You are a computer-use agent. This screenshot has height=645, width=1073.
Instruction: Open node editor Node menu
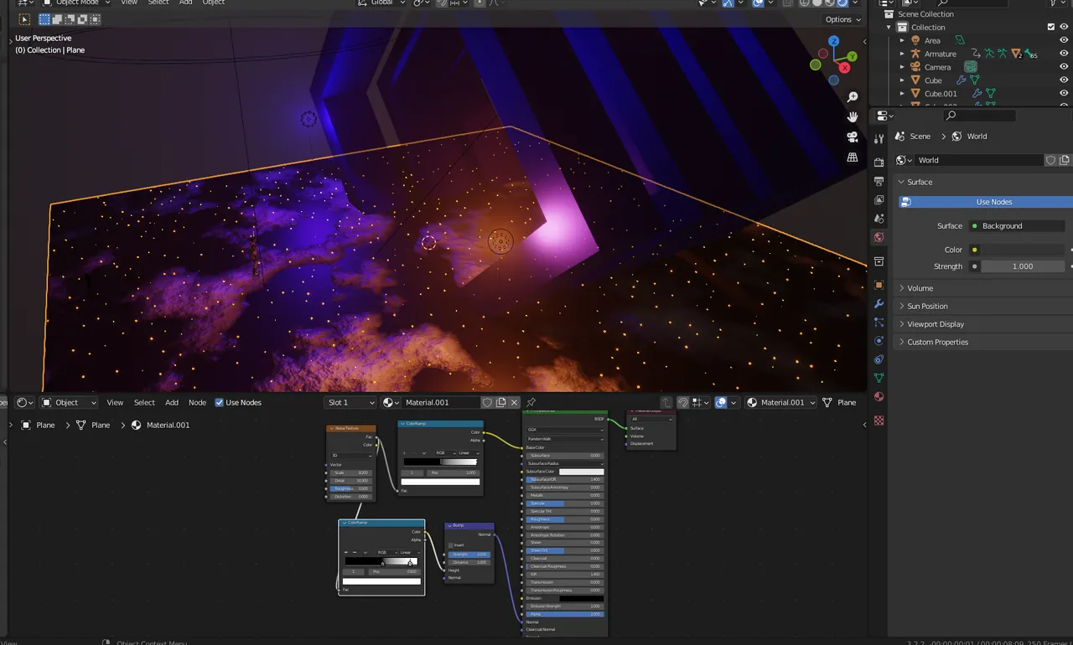[x=197, y=403]
